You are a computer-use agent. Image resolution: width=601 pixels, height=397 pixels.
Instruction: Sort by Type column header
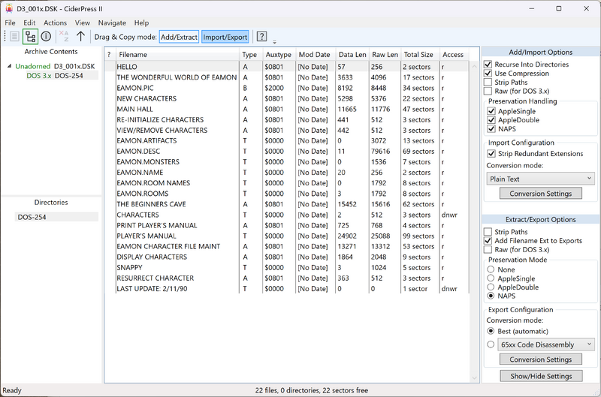tap(249, 54)
